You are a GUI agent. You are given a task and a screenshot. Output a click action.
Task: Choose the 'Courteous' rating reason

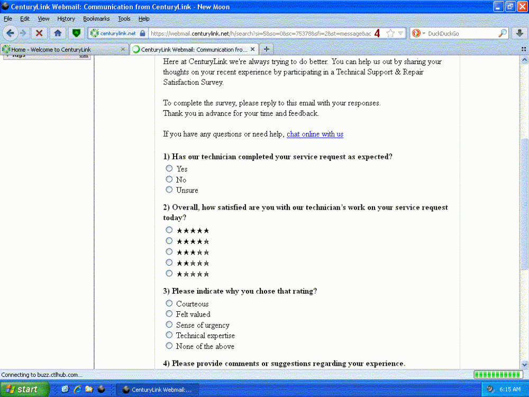(169, 303)
